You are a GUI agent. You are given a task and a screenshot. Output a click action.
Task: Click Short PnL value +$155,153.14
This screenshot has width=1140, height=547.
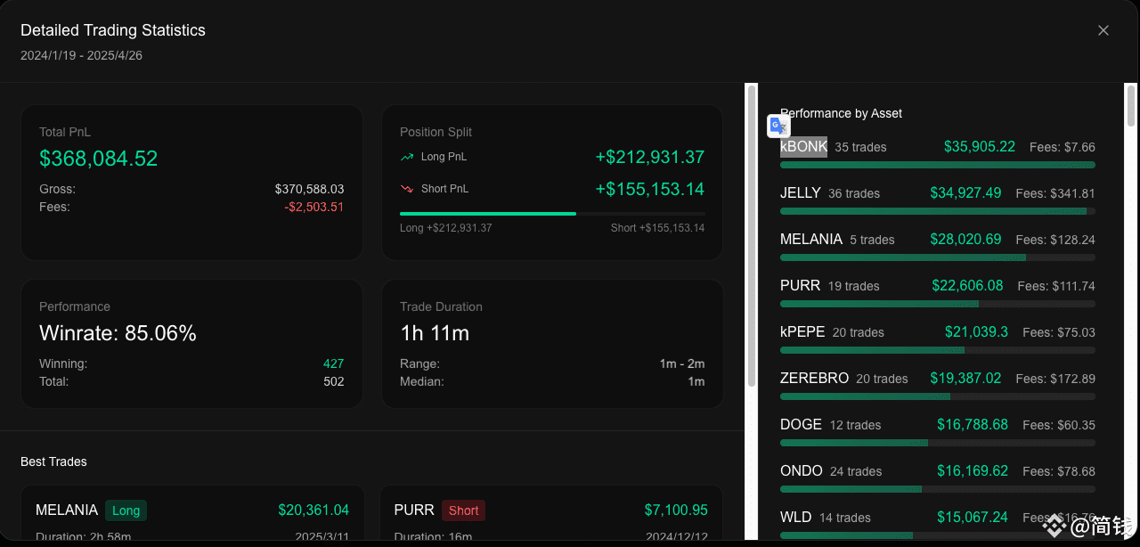pyautogui.click(x=650, y=189)
